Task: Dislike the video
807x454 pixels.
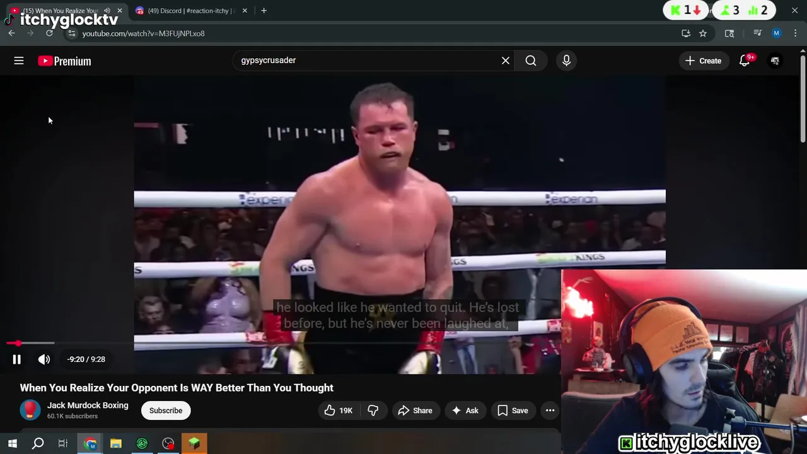Action: point(373,410)
